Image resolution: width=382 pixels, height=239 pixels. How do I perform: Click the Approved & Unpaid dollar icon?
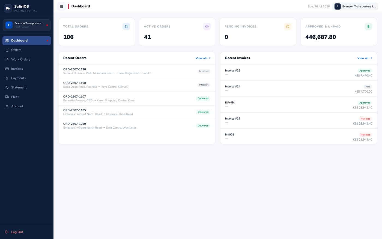coord(368,26)
